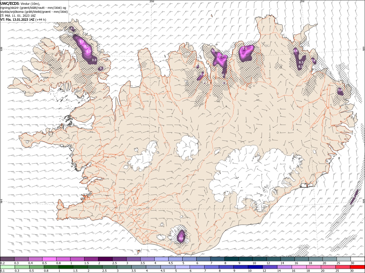Select the light pink bottom-row swatch labeled 16

299,267
